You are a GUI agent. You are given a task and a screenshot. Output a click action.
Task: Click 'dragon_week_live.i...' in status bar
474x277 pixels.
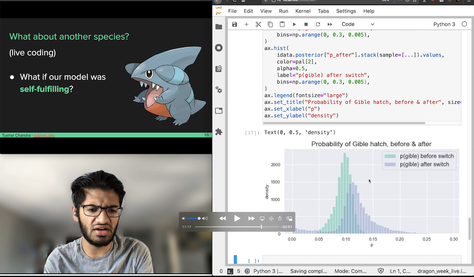pos(442,271)
